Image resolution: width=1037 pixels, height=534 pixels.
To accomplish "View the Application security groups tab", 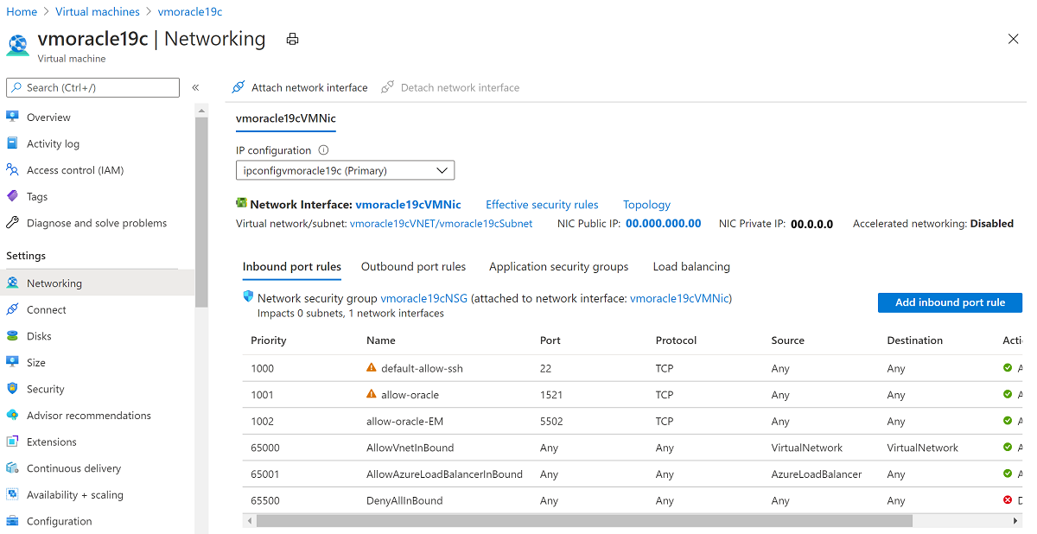I will coord(558,266).
